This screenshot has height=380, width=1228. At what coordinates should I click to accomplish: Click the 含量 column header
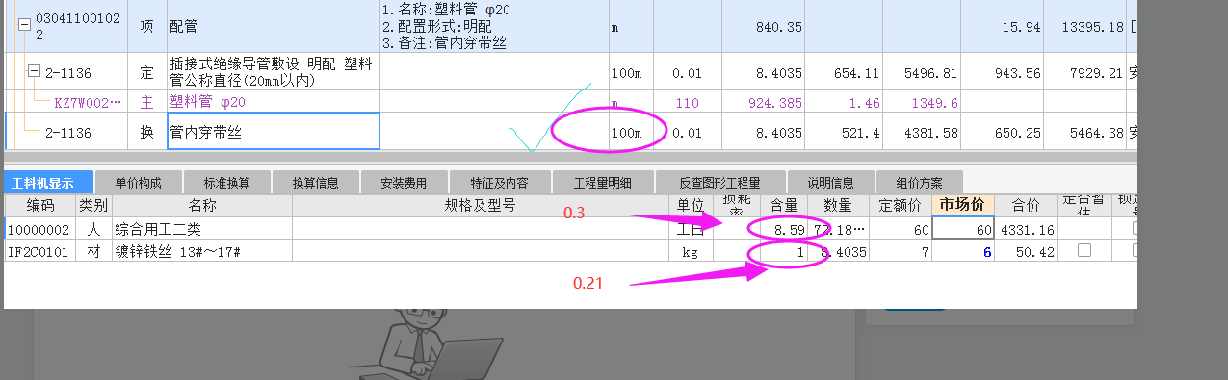tap(784, 205)
